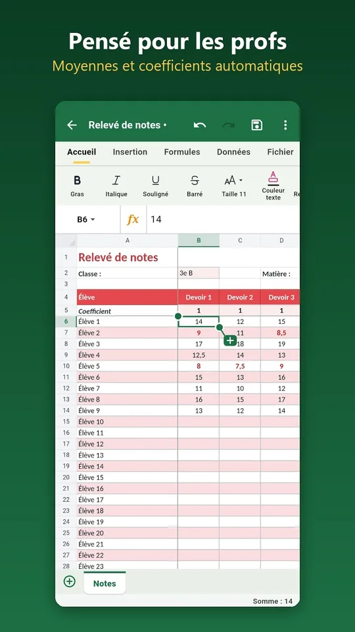Click the redo icon
Image resolution: width=355 pixels, height=632 pixels.
(229, 125)
